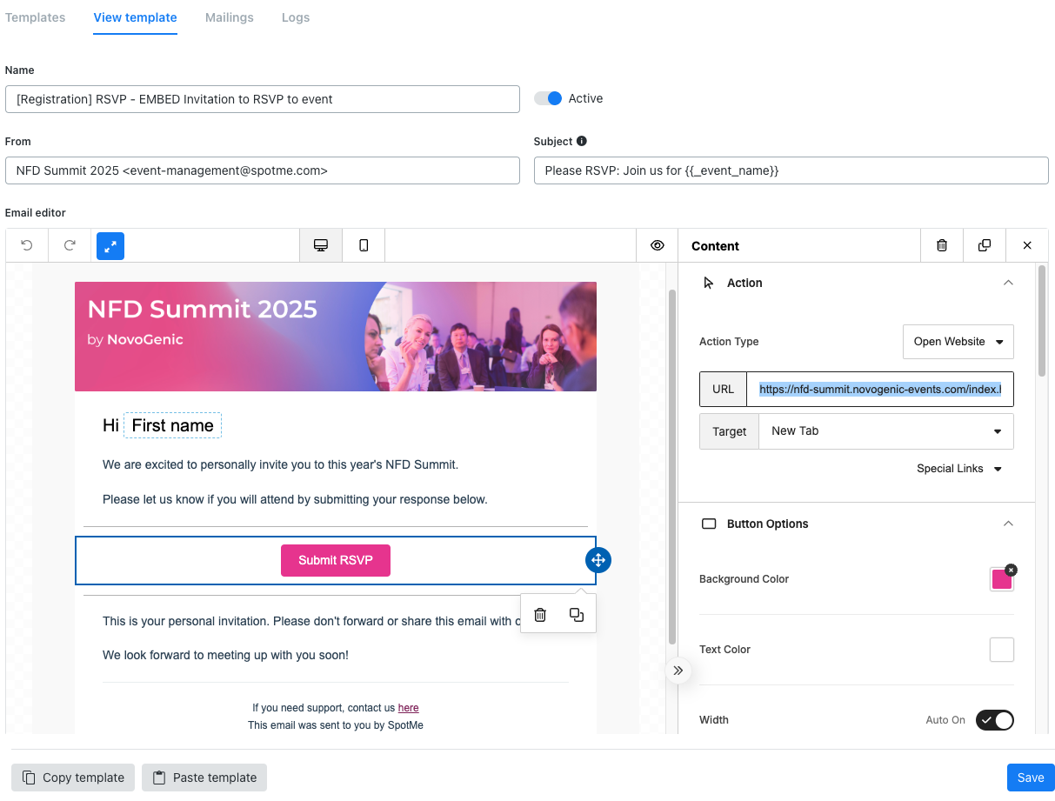Click the URL input field
1055x801 pixels.
pyautogui.click(x=880, y=390)
